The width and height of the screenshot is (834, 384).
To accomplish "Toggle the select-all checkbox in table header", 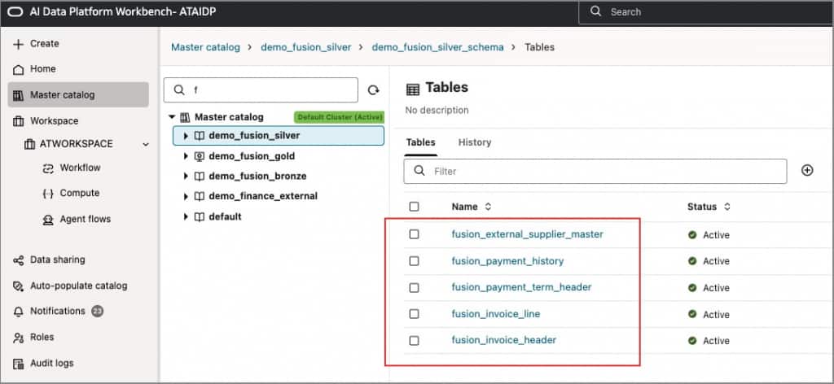I will click(414, 207).
